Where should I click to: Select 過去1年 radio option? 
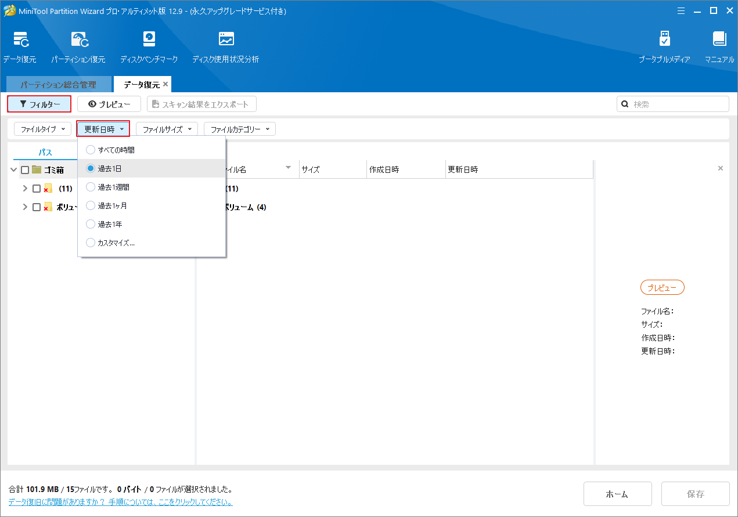point(91,224)
